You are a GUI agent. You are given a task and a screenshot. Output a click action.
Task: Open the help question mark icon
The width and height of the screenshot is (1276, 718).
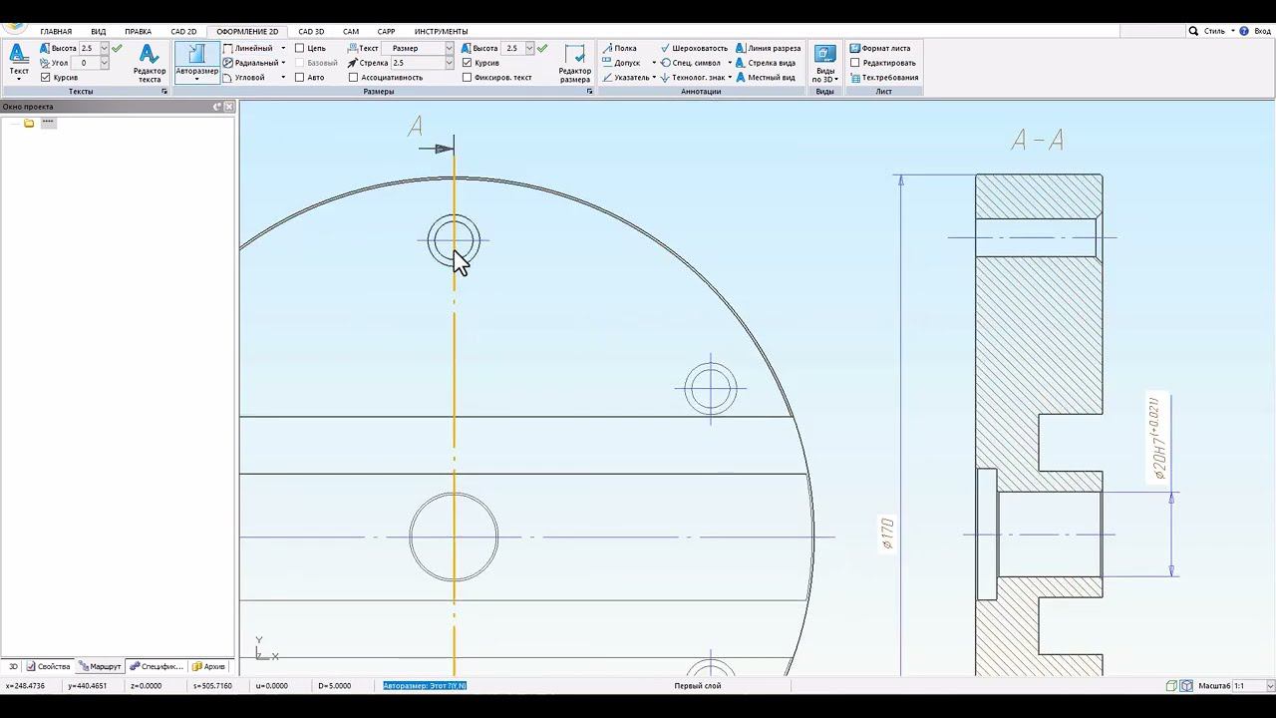(1244, 31)
